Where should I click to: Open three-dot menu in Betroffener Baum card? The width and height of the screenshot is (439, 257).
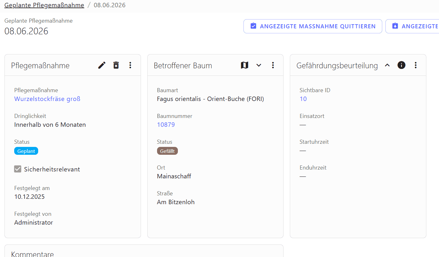click(273, 65)
